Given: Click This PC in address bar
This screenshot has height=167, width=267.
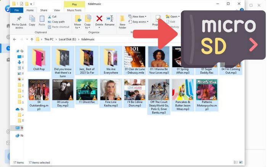Looking at the screenshot, I should tap(49, 39).
